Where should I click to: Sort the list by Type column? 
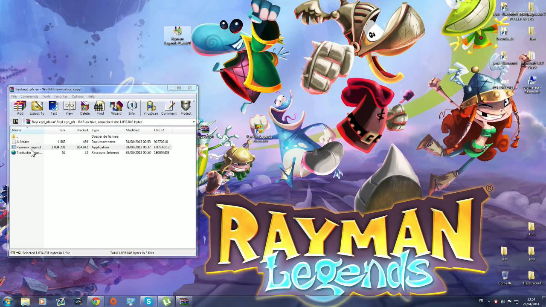[107, 130]
